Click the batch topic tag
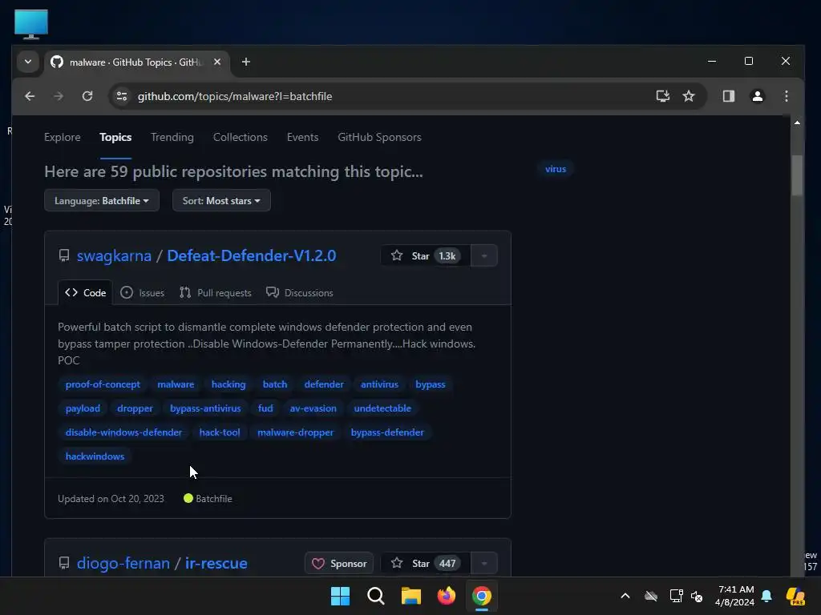This screenshot has width=821, height=615. click(x=275, y=384)
